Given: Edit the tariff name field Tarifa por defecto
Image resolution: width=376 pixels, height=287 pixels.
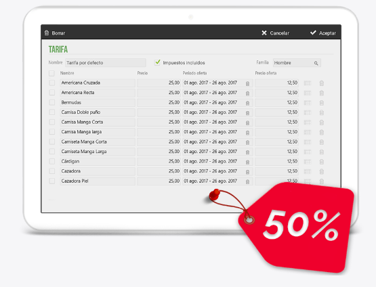Looking at the screenshot, I should click(x=106, y=63).
